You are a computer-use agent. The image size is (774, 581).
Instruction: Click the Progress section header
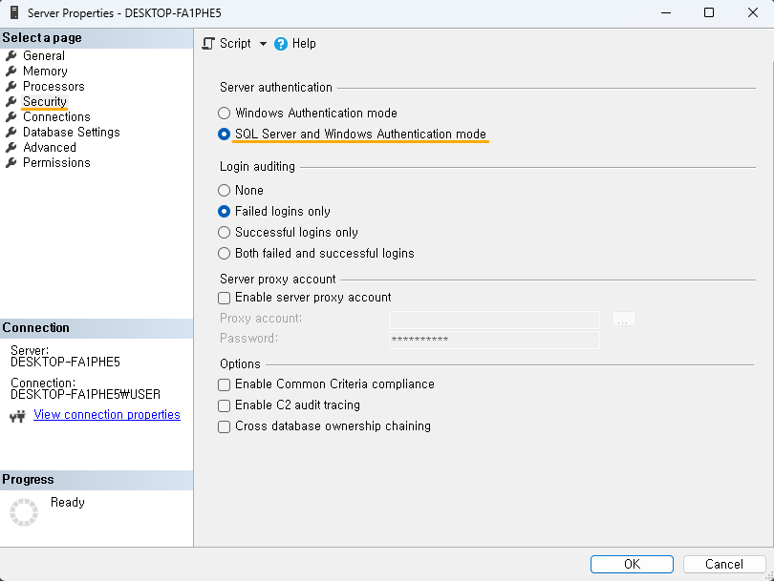(97, 480)
